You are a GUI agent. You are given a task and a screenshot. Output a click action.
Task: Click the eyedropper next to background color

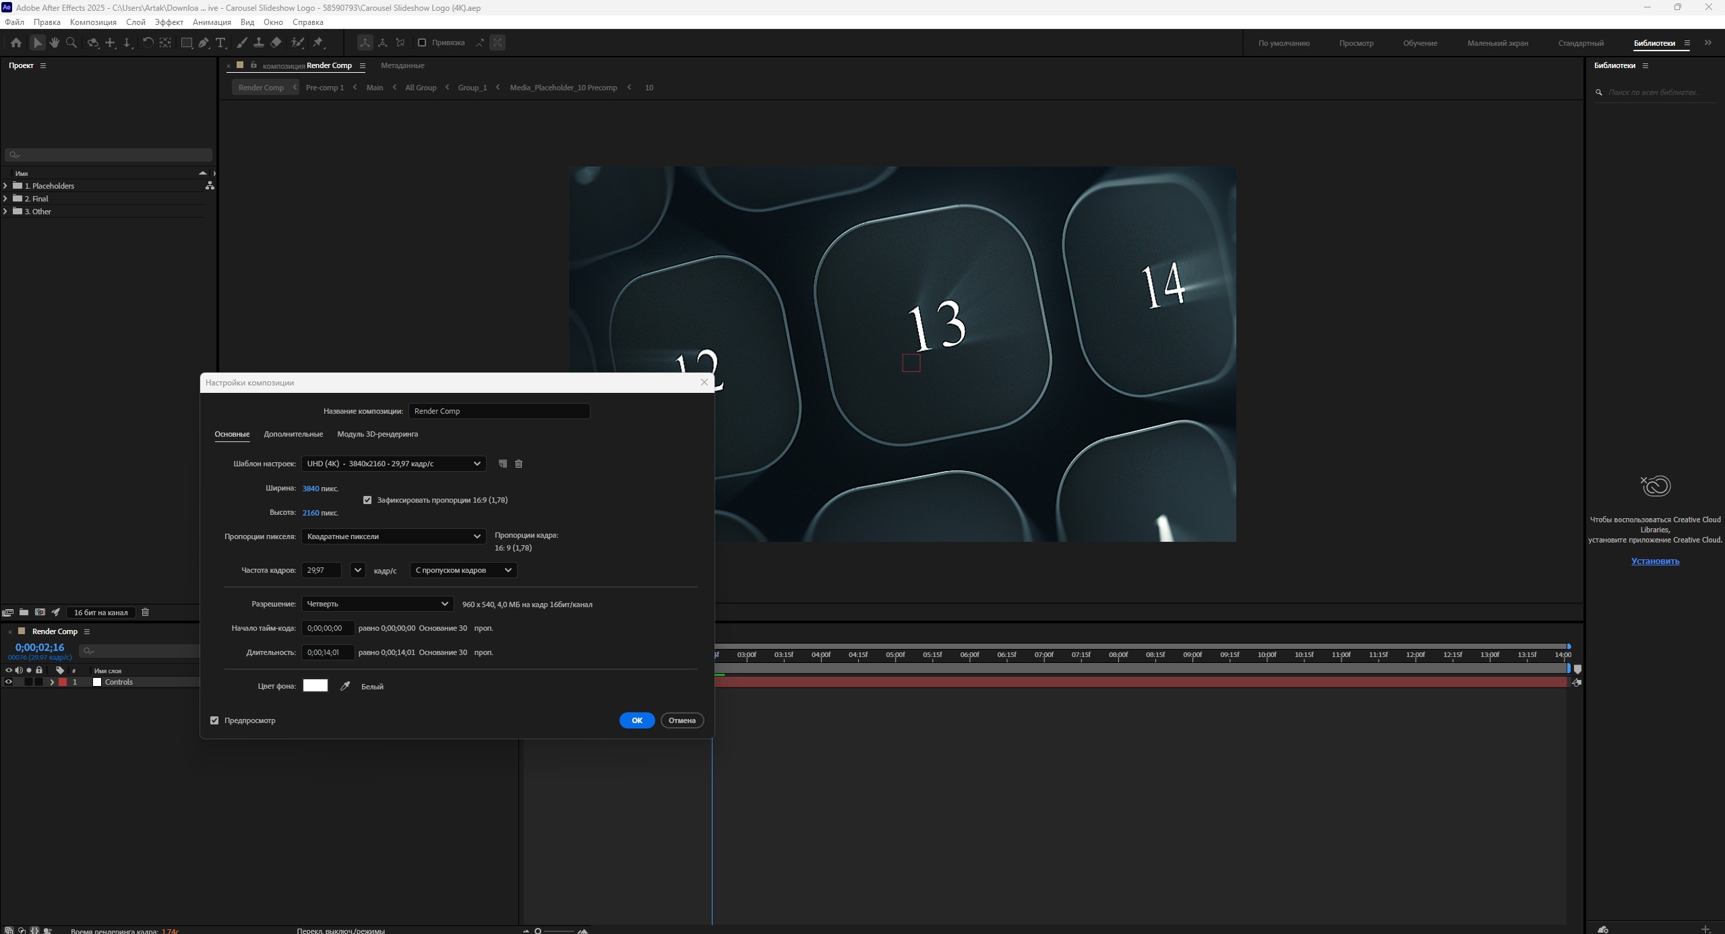pos(345,686)
